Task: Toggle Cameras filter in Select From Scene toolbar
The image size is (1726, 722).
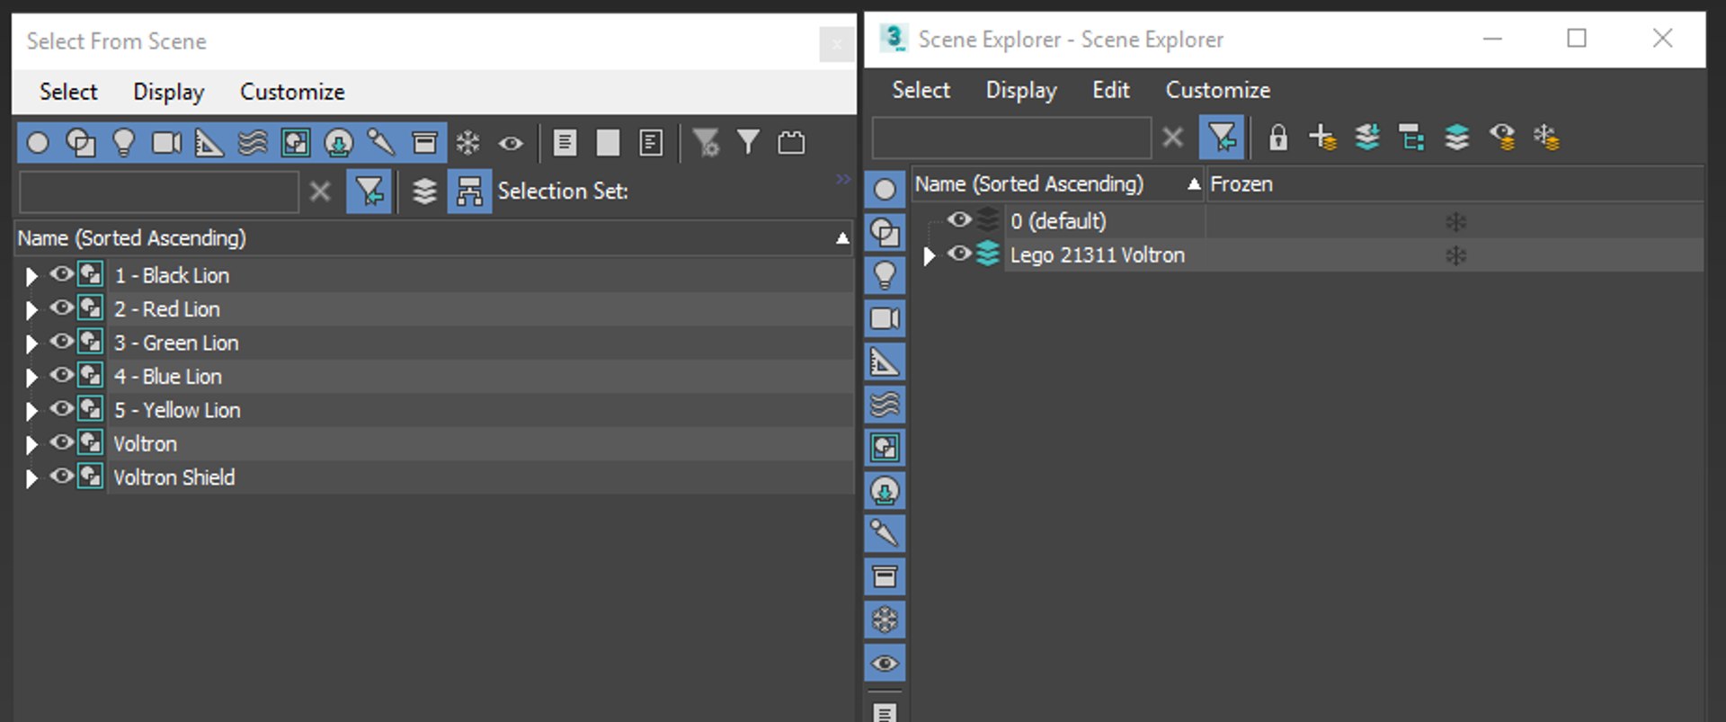Action: (166, 142)
